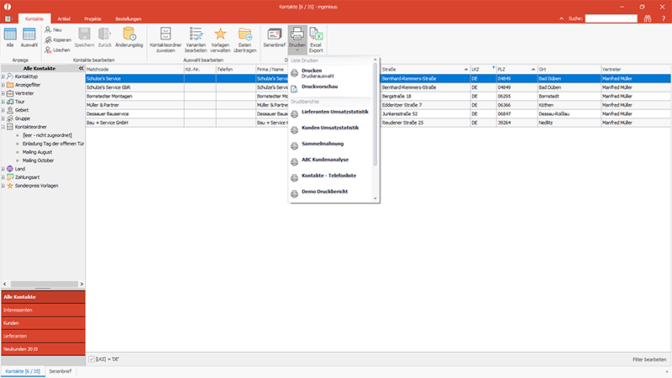Click the Speichern save icon
Image resolution: width=672 pixels, height=378 pixels.
(84, 37)
